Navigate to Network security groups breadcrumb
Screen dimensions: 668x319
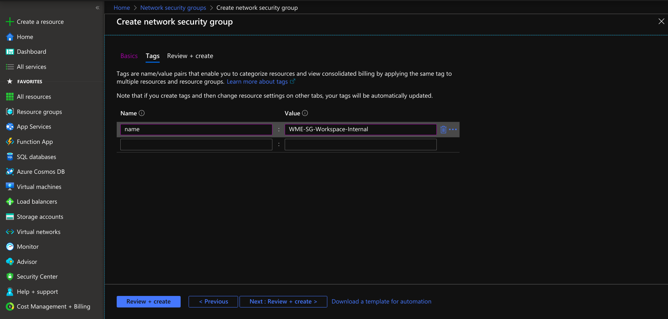tap(173, 8)
